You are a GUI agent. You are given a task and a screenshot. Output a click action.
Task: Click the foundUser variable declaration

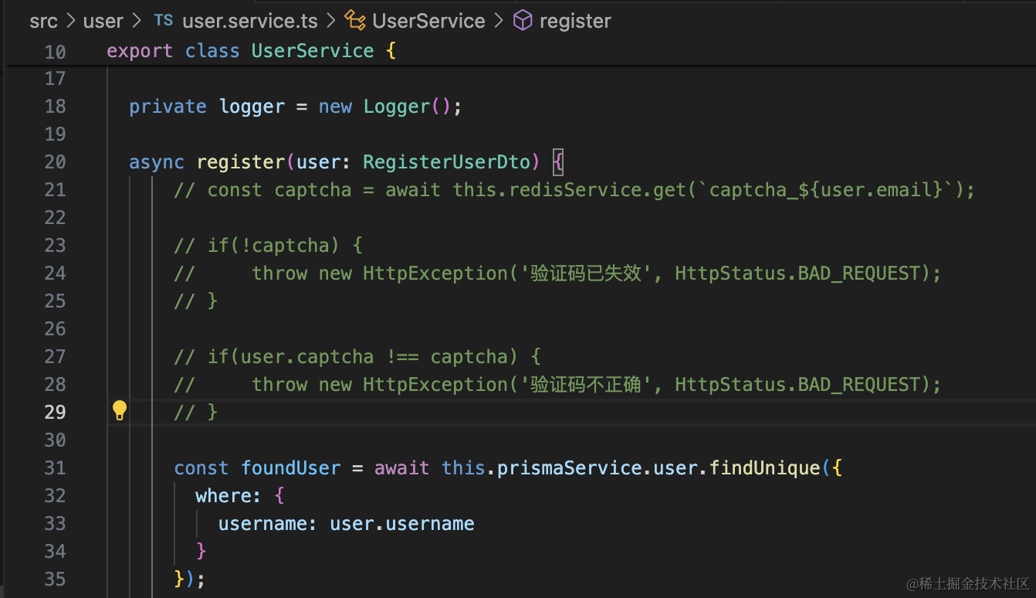pyautogui.click(x=290, y=468)
